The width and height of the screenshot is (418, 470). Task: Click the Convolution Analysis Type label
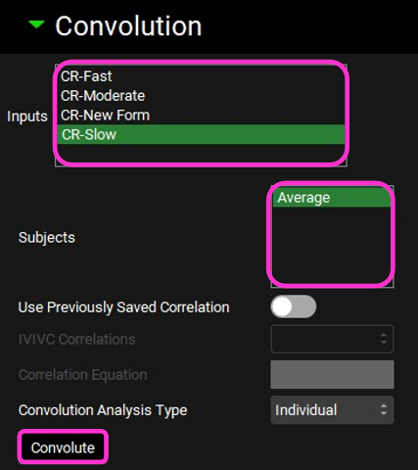(103, 410)
